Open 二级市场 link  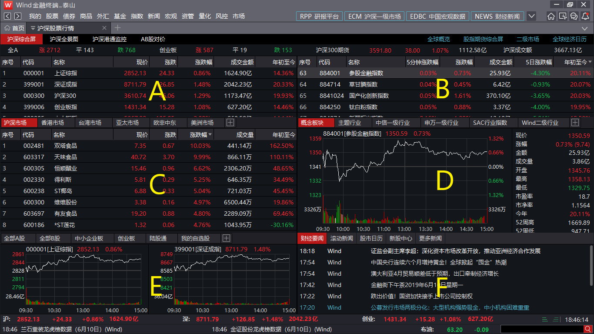(x=528, y=39)
